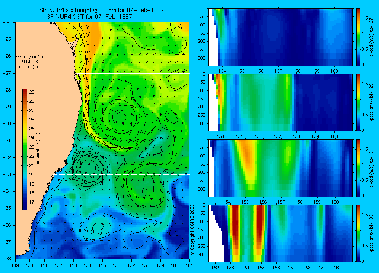379x273 pixels.
Task: Click the '21' tick on temperature scale
Action: [32, 165]
